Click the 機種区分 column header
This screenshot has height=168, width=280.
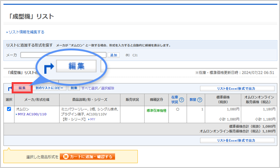coord(156,99)
